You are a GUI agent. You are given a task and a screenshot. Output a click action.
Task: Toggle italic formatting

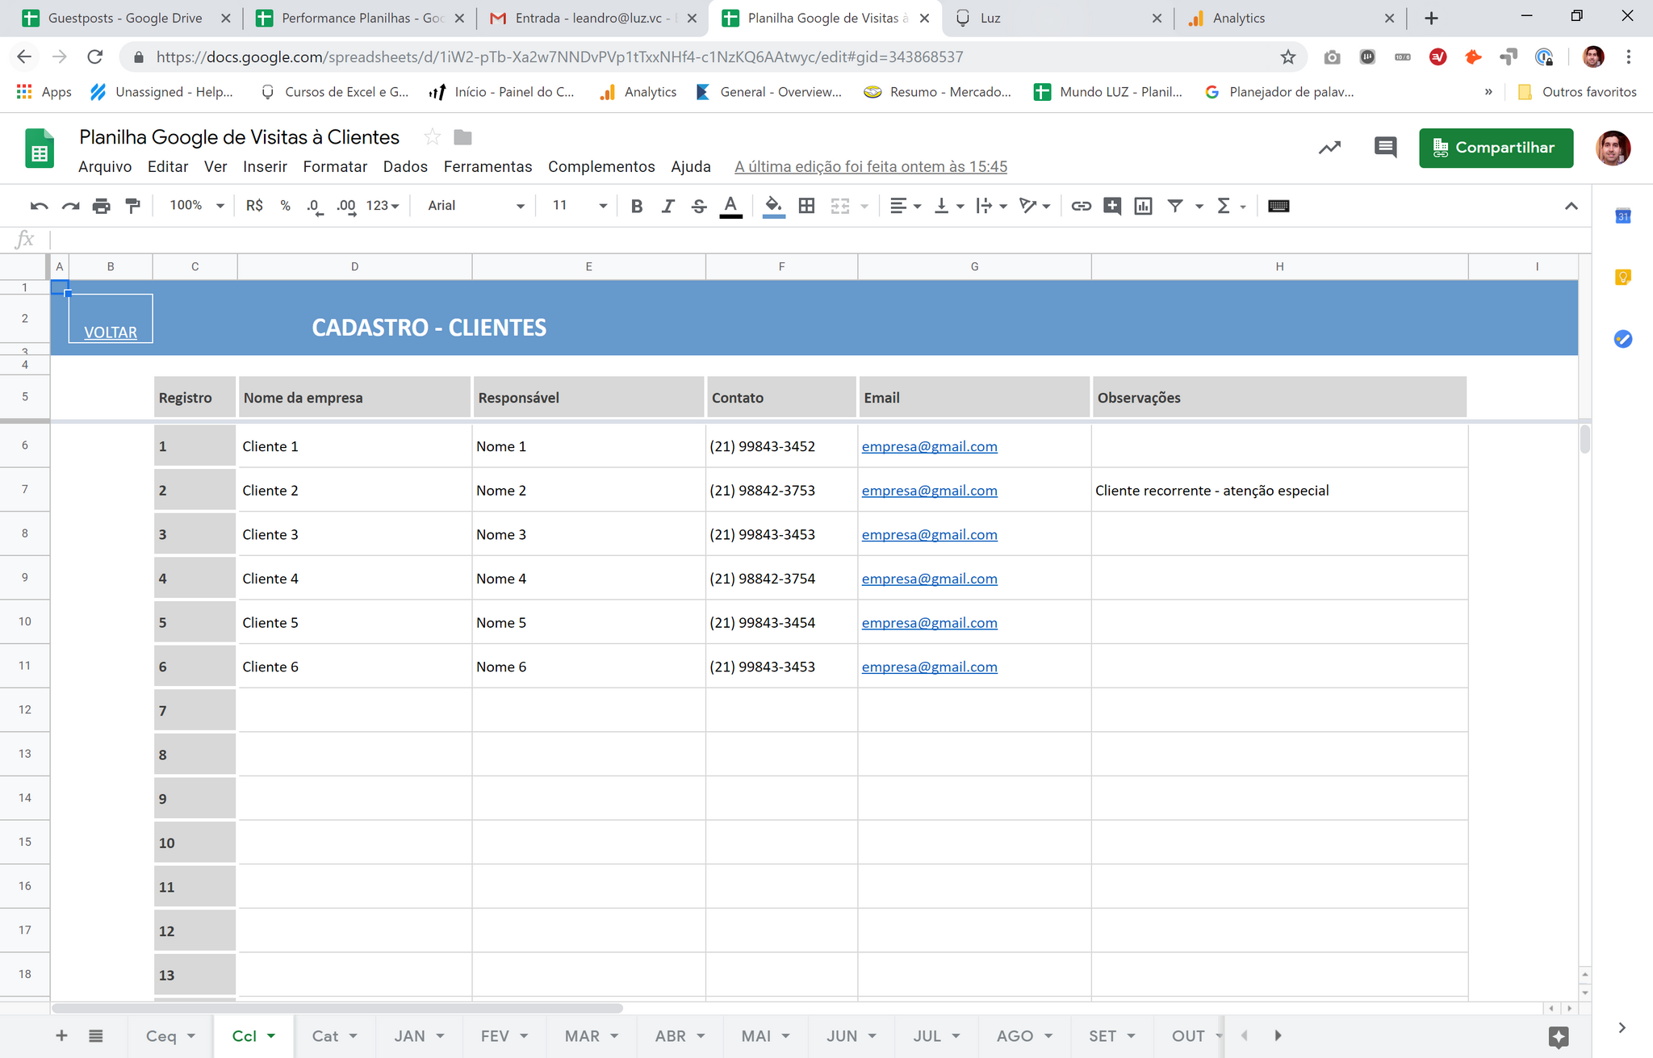tap(667, 206)
